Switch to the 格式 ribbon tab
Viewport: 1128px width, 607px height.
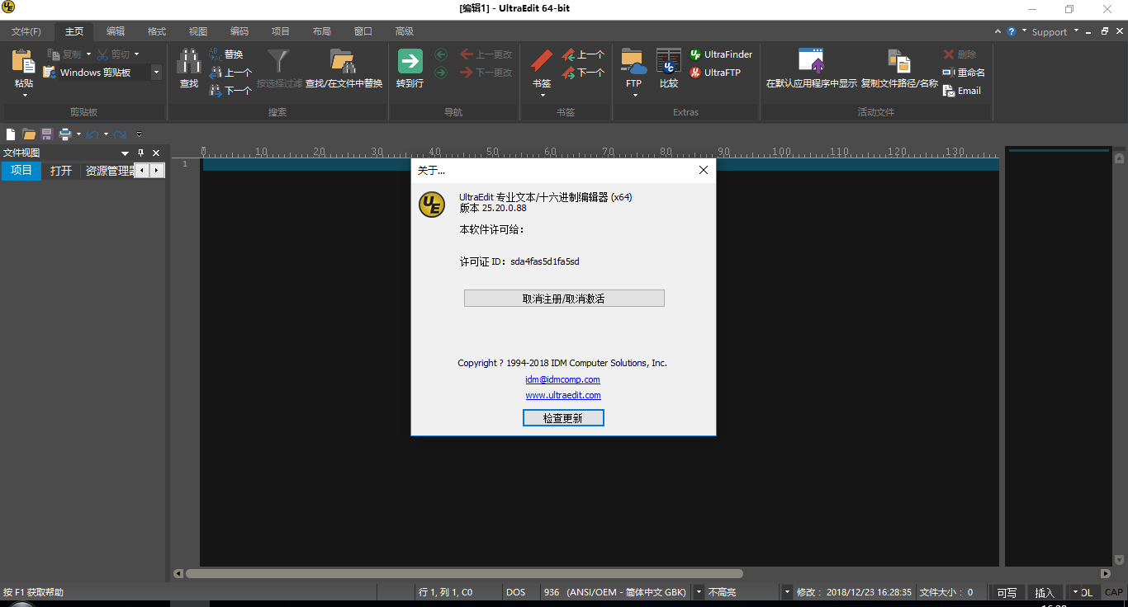[157, 31]
